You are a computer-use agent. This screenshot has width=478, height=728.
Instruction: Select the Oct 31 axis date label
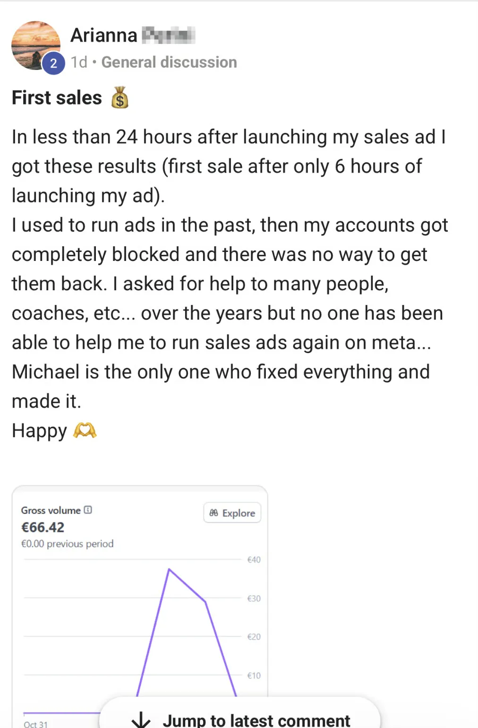point(36,724)
